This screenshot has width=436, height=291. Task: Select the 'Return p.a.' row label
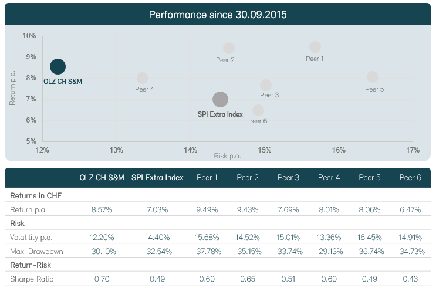(28, 209)
